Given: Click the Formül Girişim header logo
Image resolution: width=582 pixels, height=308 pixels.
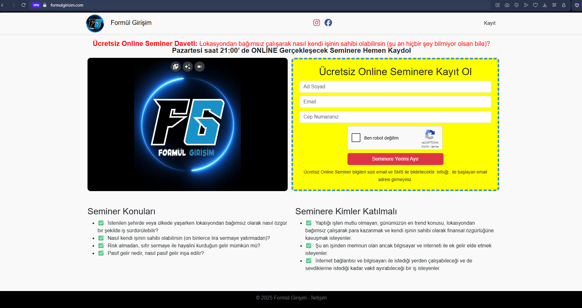Looking at the screenshot, I should tap(95, 23).
